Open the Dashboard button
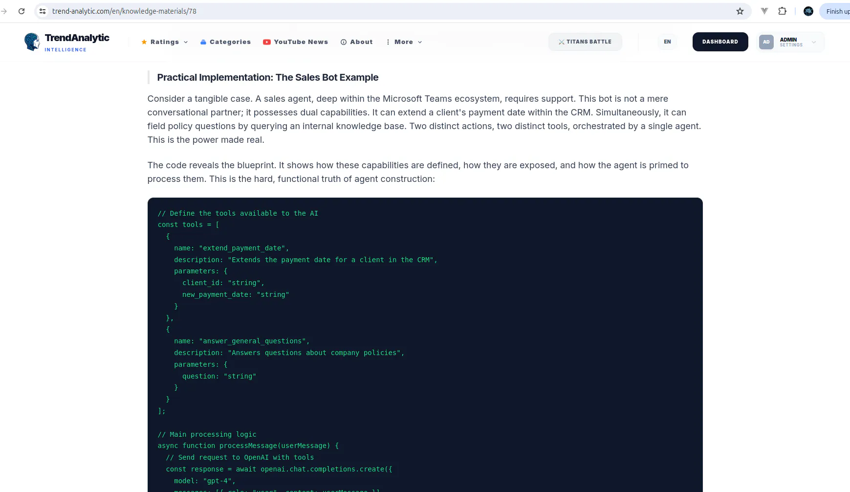The image size is (850, 492). pos(720,42)
